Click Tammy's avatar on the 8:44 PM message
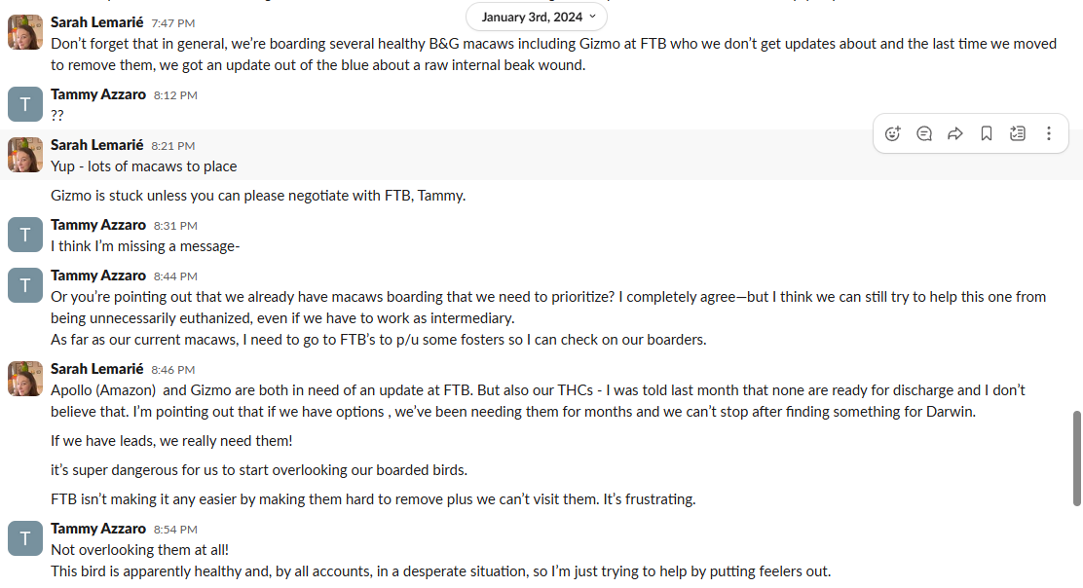This screenshot has height=588, width=1083. pyautogui.click(x=25, y=284)
